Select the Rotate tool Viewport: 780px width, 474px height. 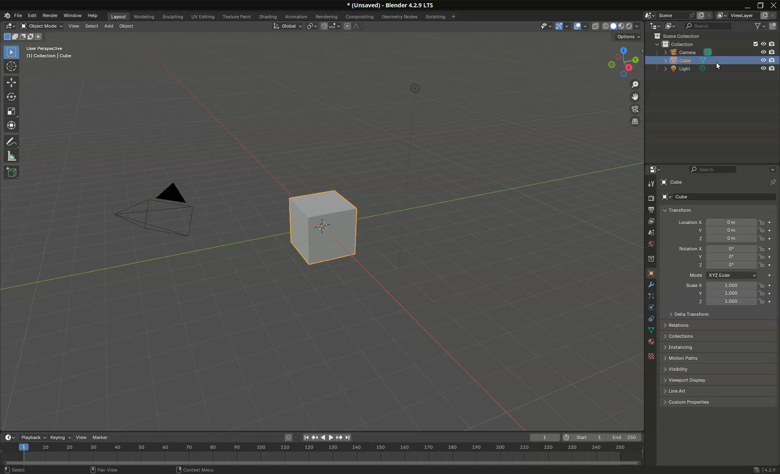tap(11, 97)
